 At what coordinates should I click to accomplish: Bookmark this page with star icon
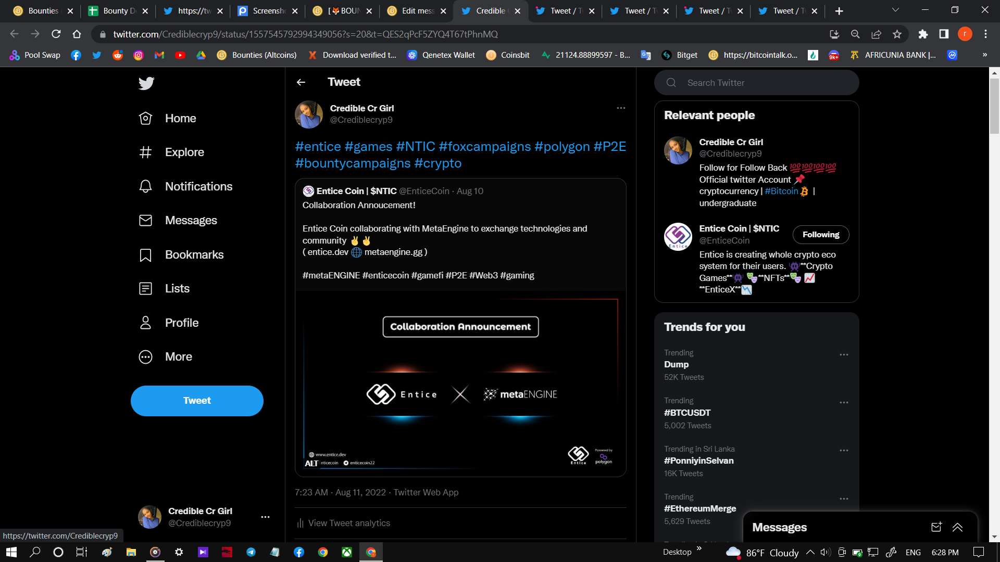pos(897,34)
